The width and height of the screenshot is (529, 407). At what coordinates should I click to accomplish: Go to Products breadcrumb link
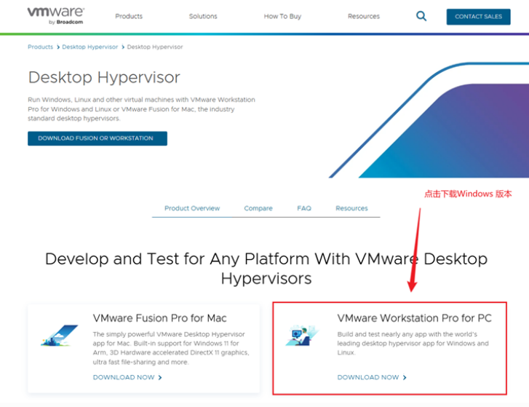coord(41,47)
